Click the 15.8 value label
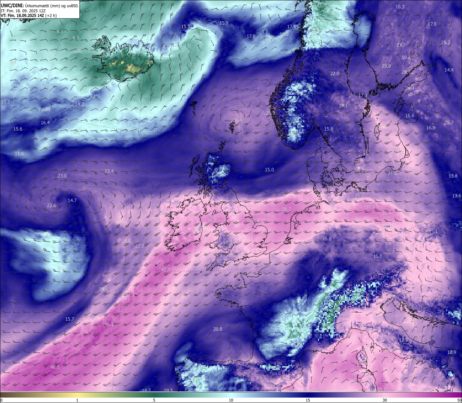The image size is (462, 403). [x=328, y=129]
